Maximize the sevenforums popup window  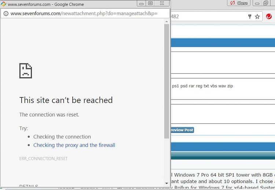tap(150, 3)
